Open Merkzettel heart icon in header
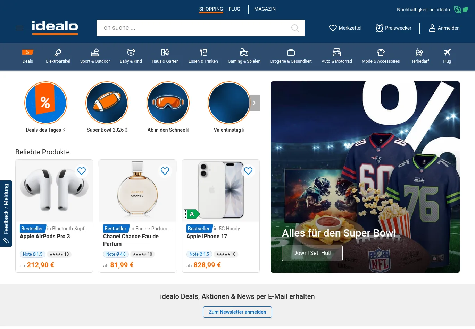 click(x=333, y=28)
